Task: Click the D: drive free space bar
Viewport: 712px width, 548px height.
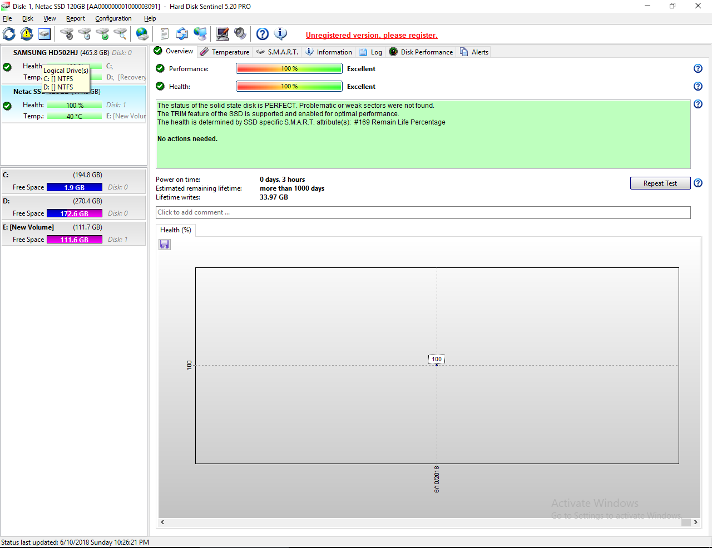Action: [75, 213]
